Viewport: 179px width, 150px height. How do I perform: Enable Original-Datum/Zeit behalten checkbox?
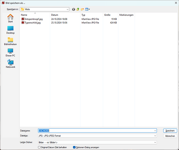tap(39, 147)
